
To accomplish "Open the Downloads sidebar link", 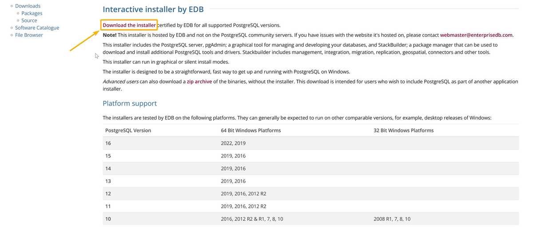I will pos(28,6).
